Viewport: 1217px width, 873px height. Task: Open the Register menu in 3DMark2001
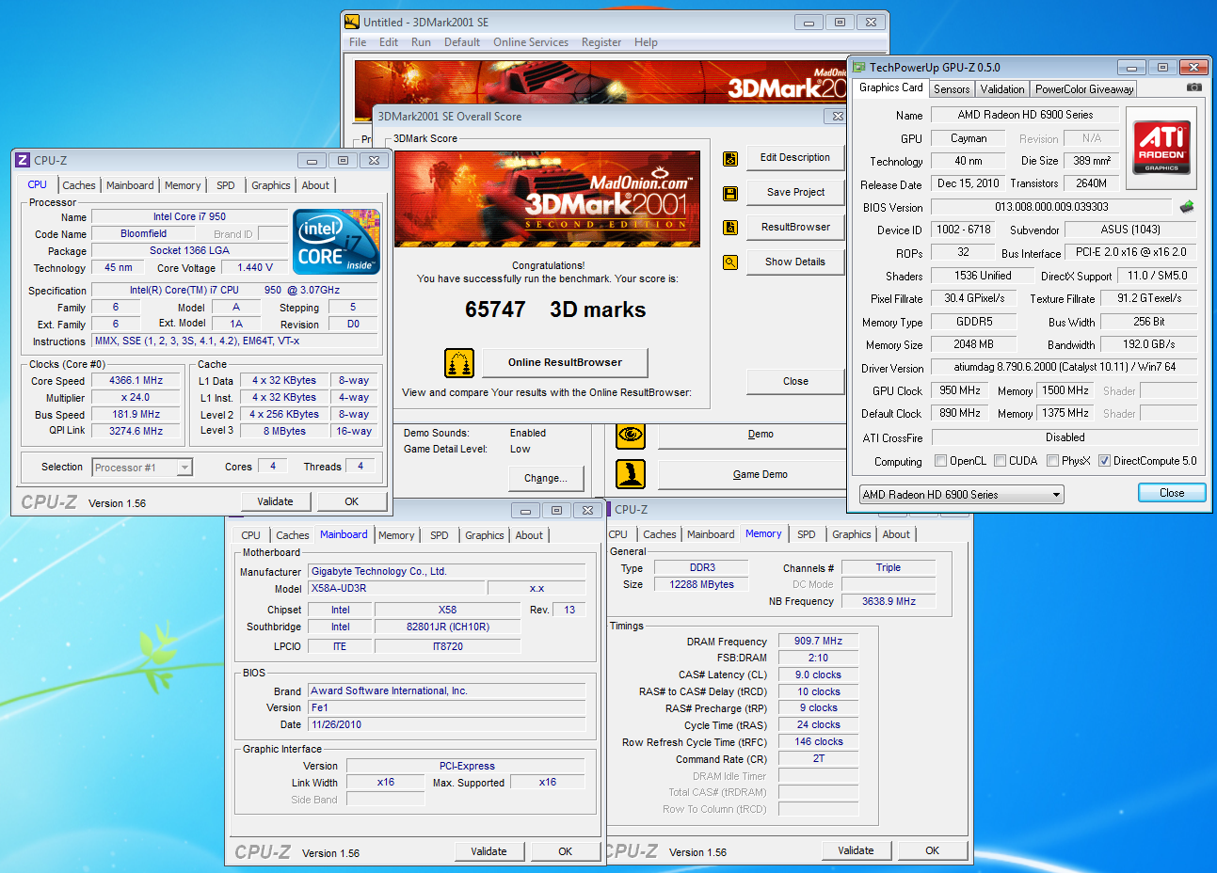tap(601, 42)
